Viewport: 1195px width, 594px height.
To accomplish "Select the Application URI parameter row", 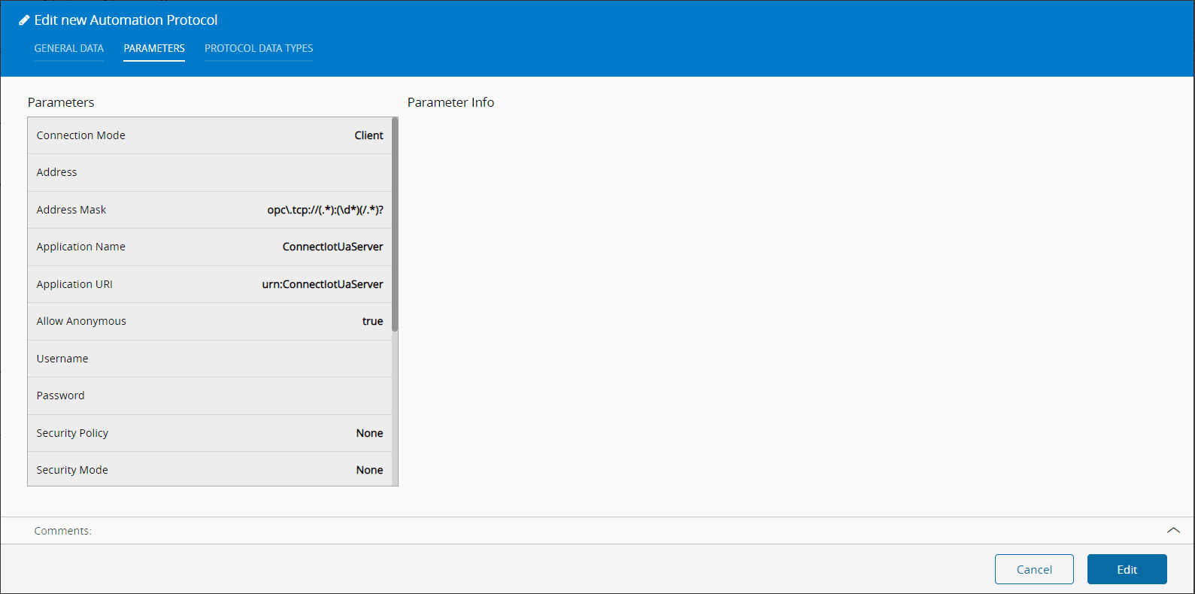I will pyautogui.click(x=210, y=284).
